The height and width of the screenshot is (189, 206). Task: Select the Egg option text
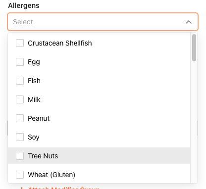[x=34, y=62]
